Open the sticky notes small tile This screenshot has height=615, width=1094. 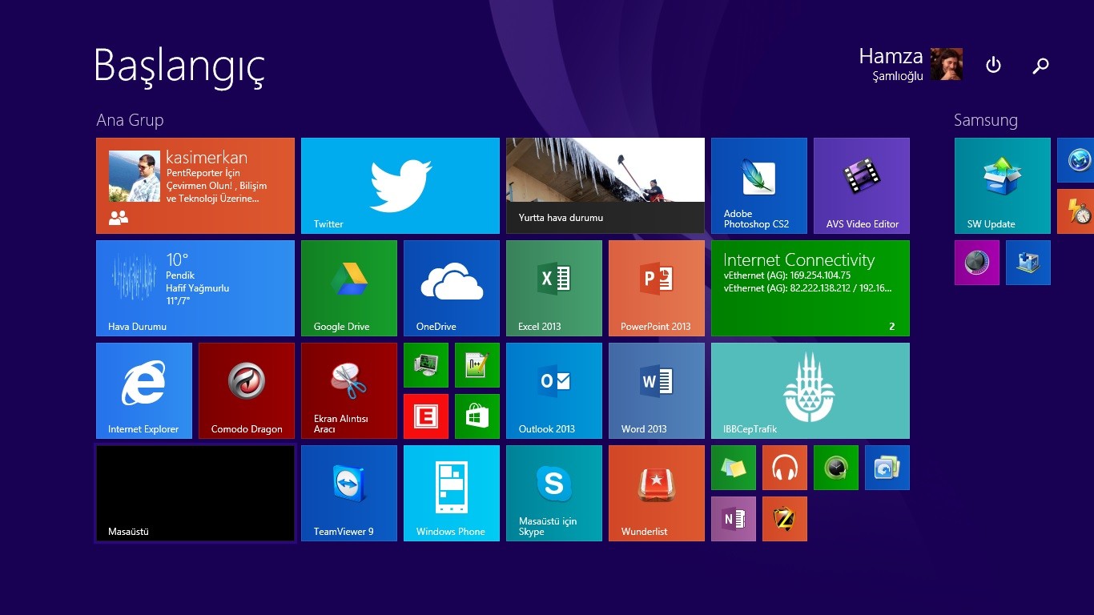click(x=734, y=468)
